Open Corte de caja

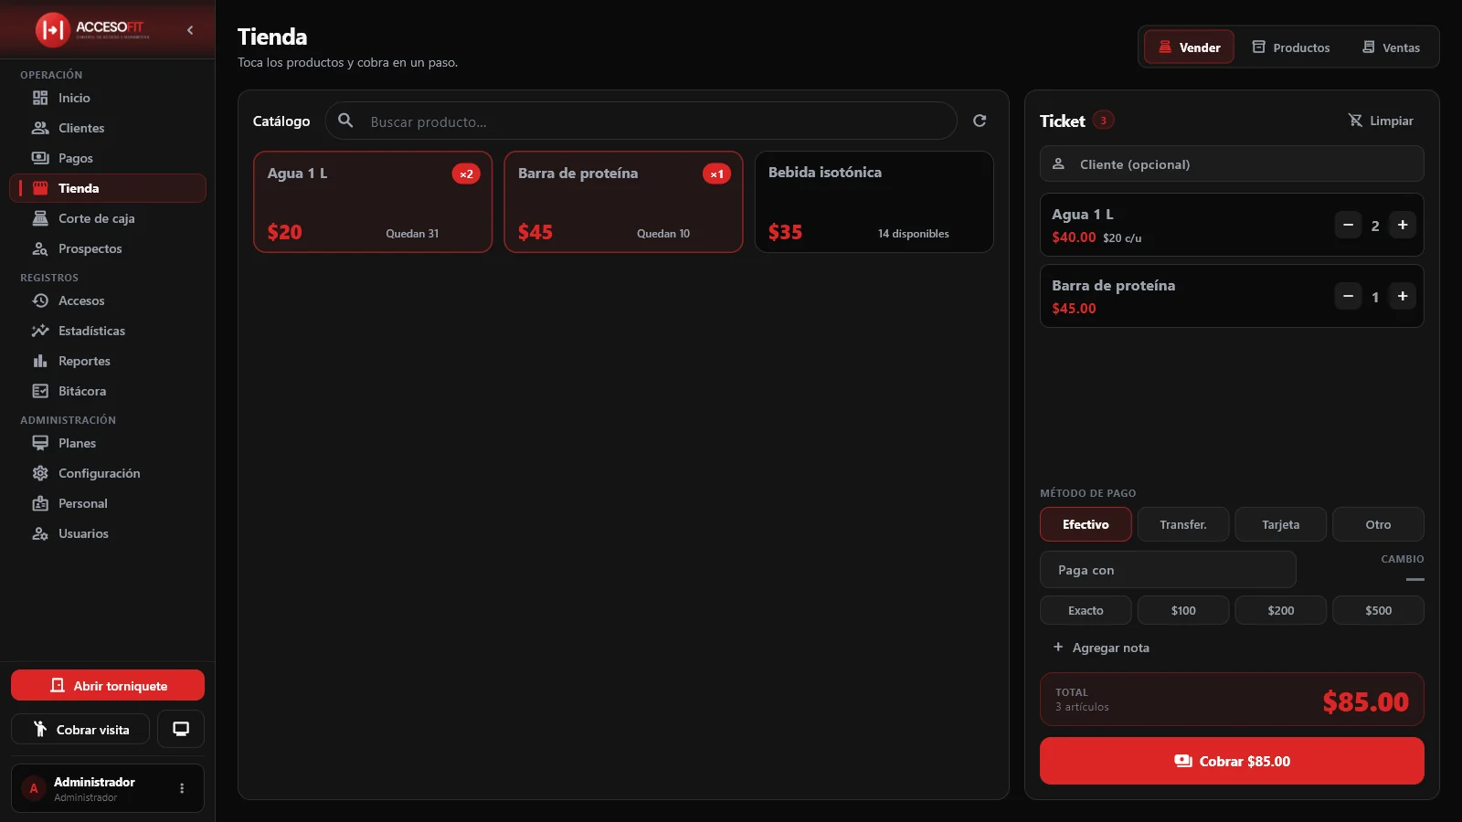(x=108, y=218)
